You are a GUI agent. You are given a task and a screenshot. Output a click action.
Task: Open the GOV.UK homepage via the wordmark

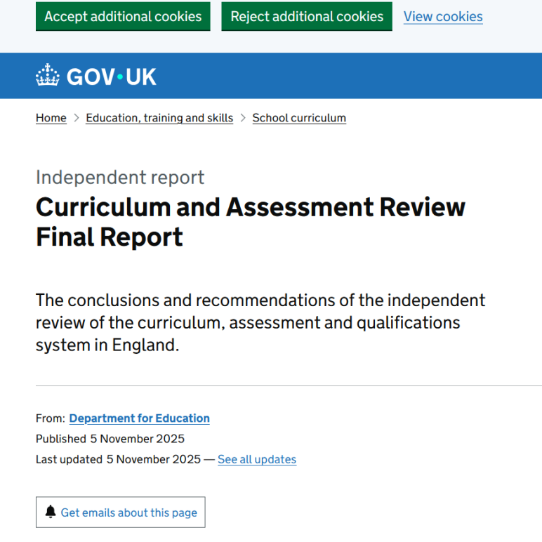111,76
